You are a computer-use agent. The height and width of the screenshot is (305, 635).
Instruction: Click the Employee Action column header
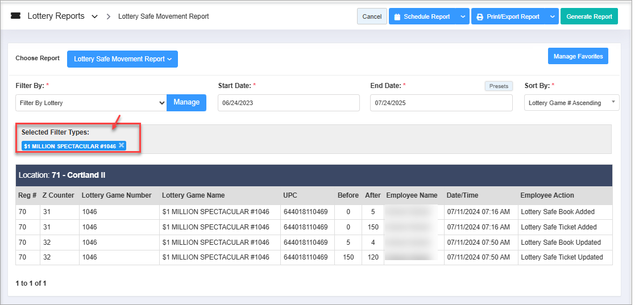tap(547, 195)
